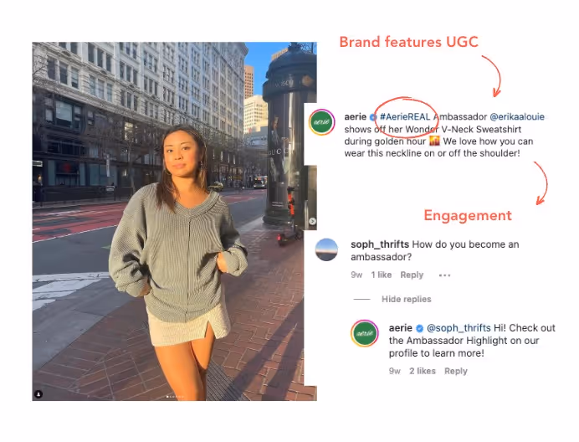Click the aerie avatar in the reply comment

point(365,333)
